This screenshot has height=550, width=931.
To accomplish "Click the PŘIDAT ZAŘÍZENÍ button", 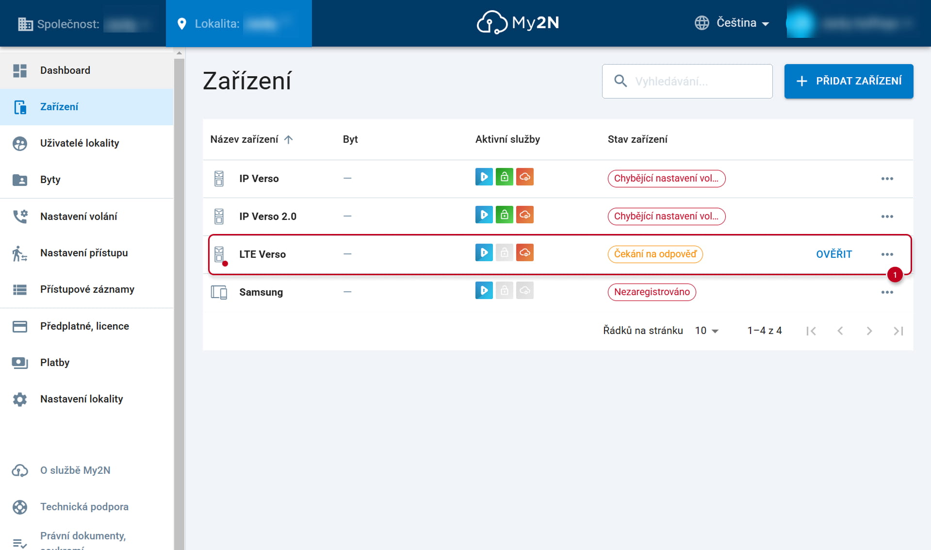I will (849, 81).
